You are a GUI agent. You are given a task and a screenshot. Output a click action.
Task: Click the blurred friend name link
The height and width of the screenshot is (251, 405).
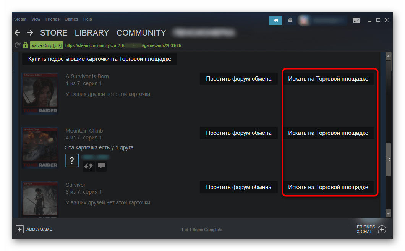[96, 157]
